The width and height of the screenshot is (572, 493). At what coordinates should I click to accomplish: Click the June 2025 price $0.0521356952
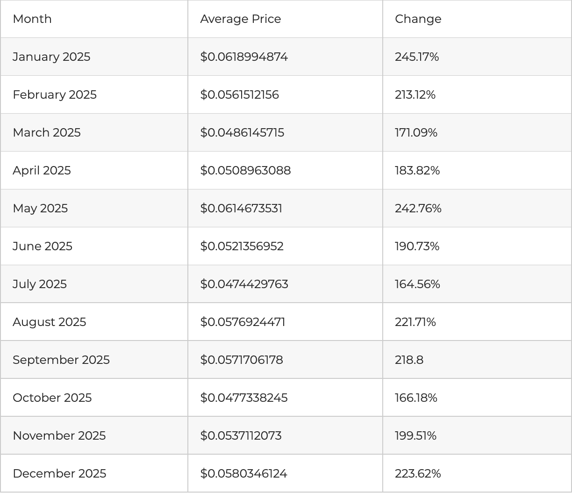(x=242, y=246)
